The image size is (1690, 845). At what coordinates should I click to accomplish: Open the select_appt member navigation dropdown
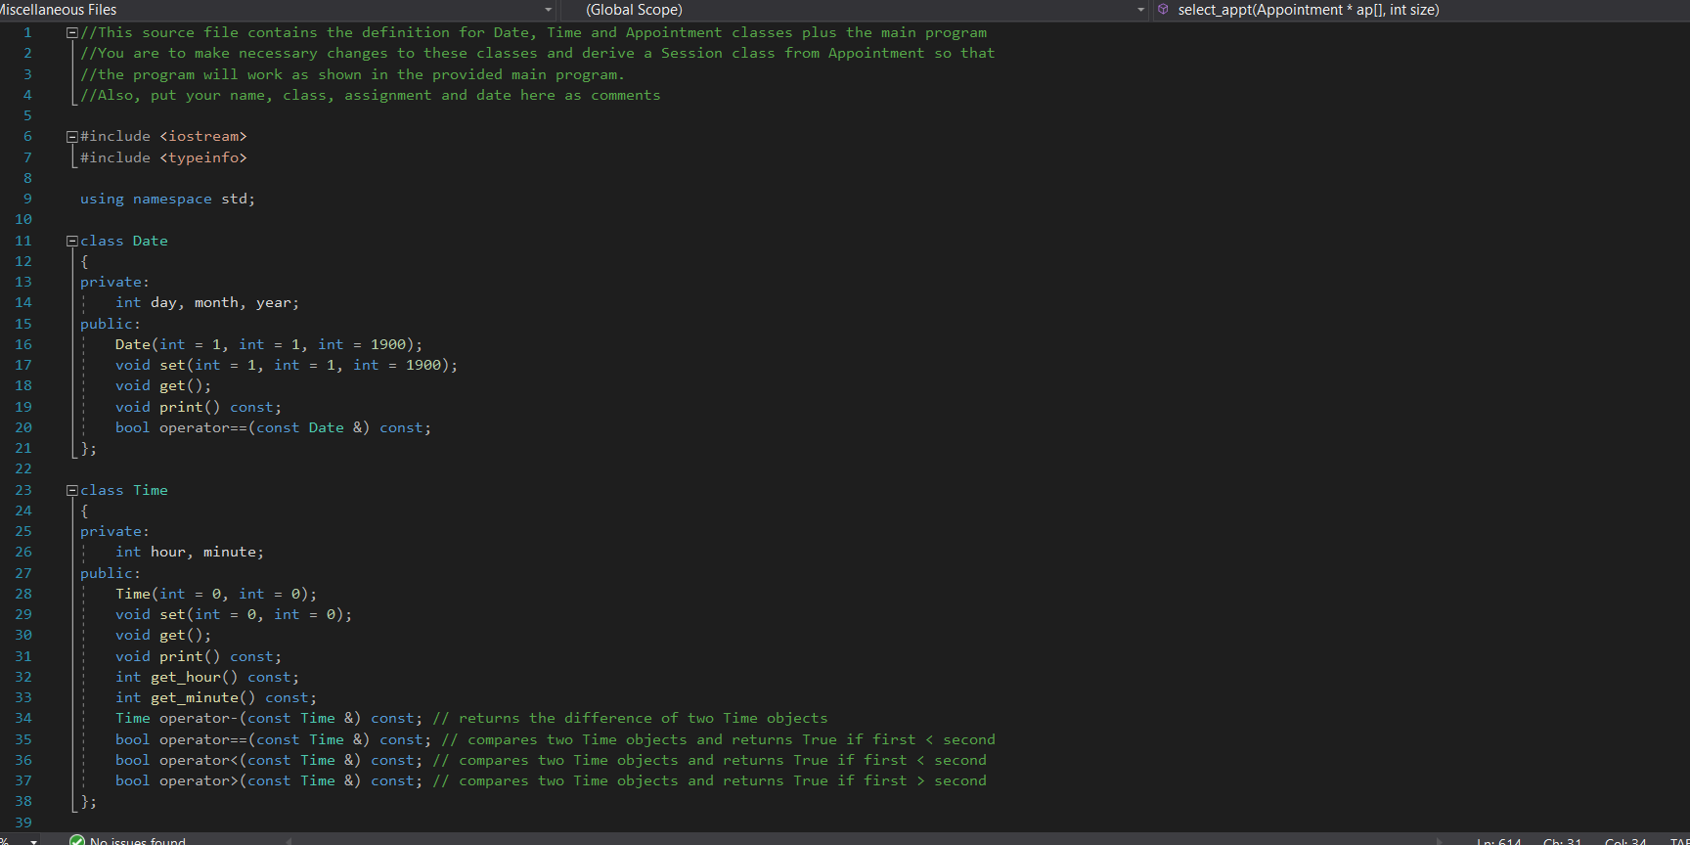pyautogui.click(x=1421, y=10)
